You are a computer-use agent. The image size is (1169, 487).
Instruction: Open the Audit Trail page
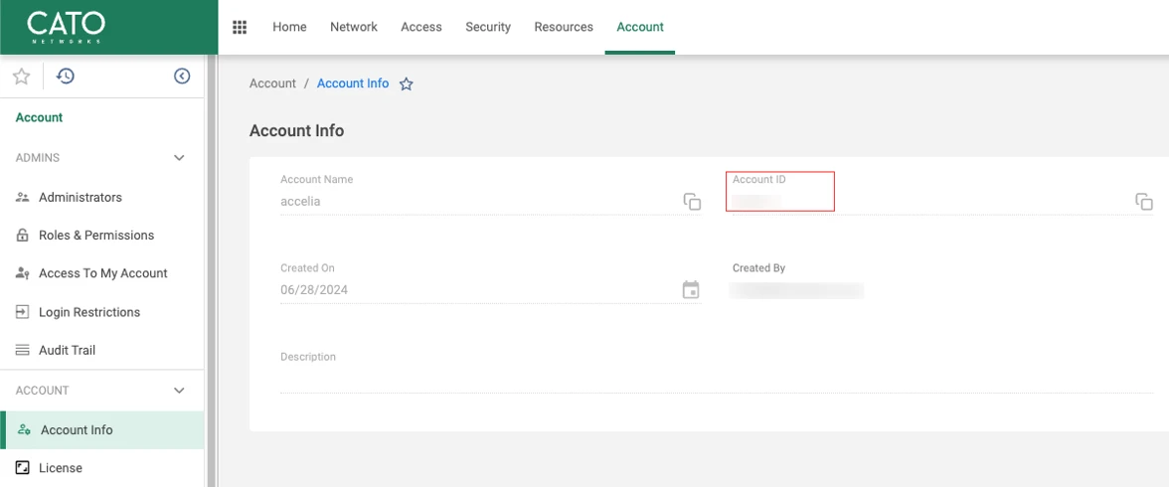(x=67, y=350)
